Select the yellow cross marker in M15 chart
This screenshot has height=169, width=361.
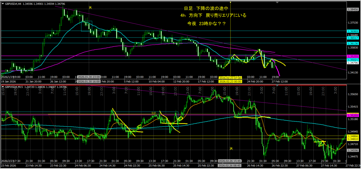pos(231,149)
